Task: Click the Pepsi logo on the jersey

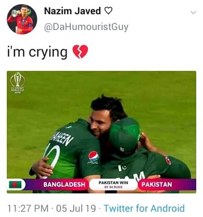Action: 93,157
